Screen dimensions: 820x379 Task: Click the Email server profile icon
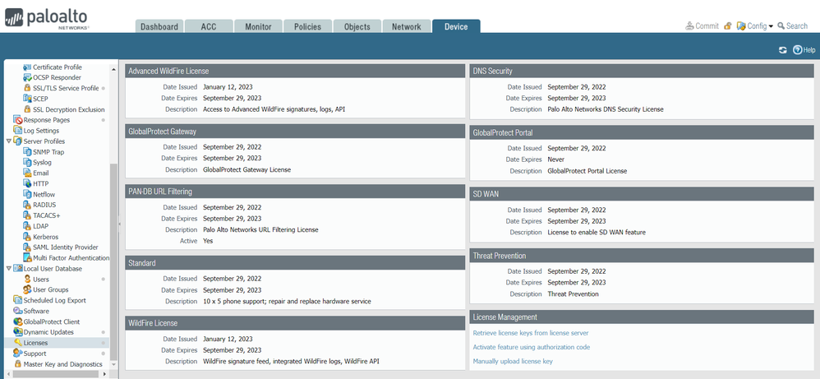(x=28, y=173)
